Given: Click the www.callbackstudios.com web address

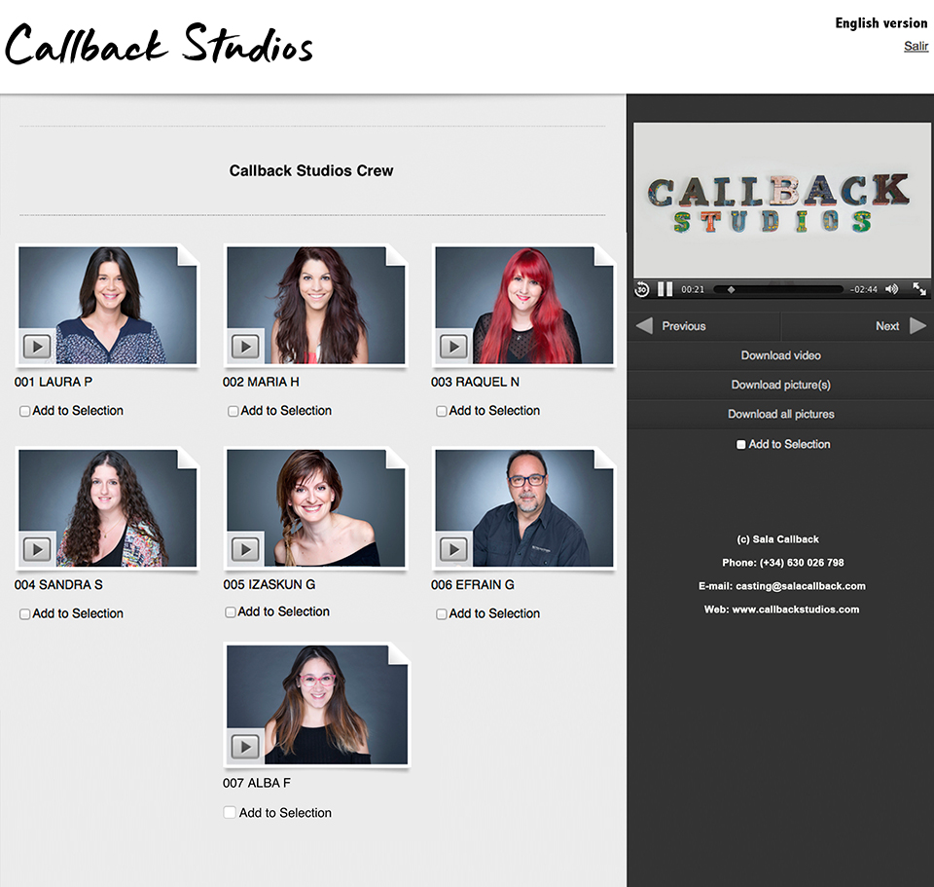Looking at the screenshot, I should coord(795,610).
